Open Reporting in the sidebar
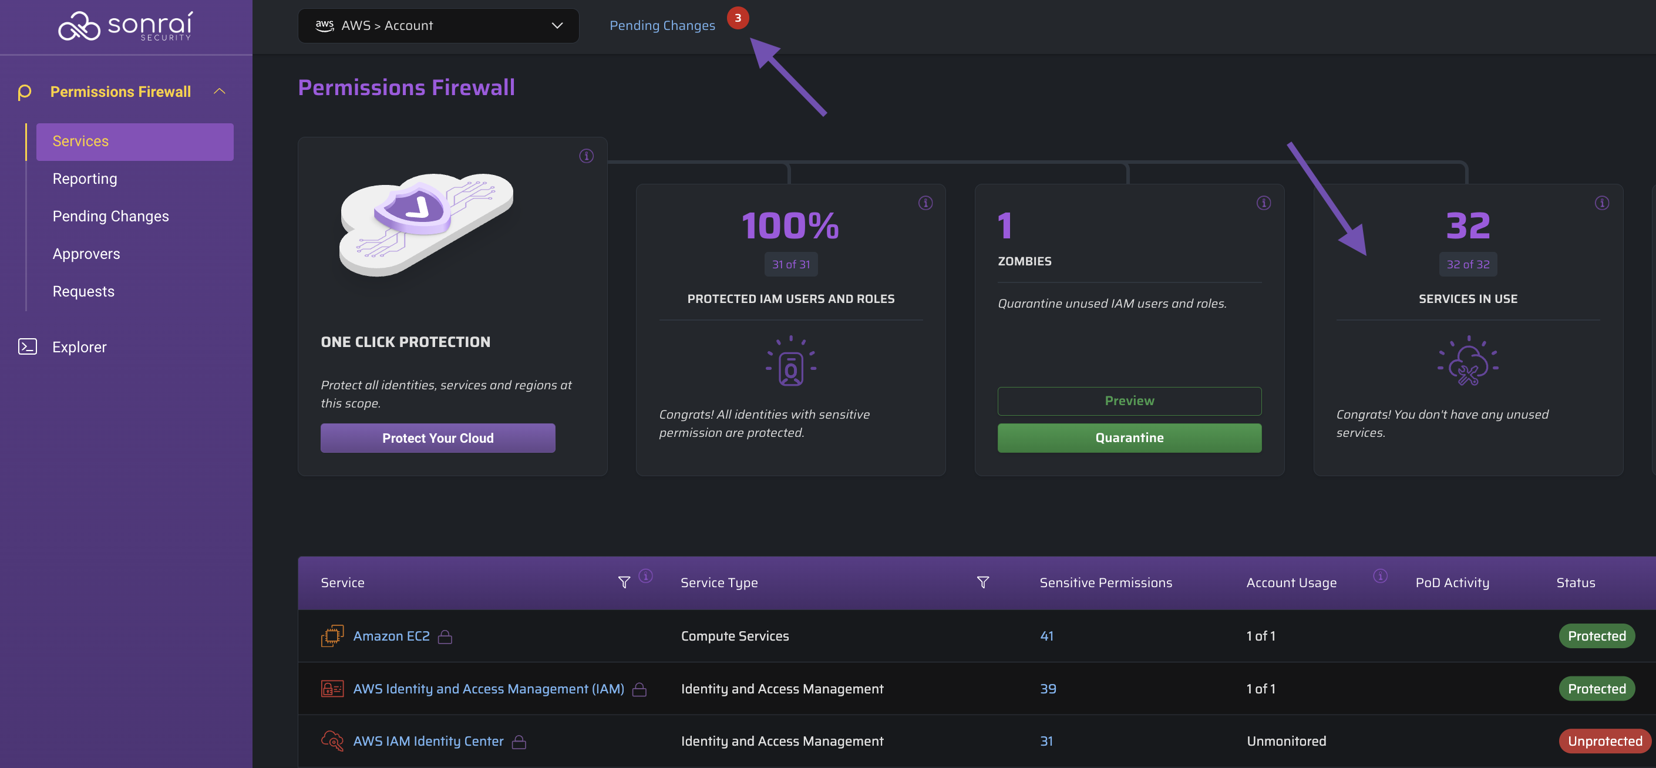Image resolution: width=1656 pixels, height=768 pixels. (85, 178)
